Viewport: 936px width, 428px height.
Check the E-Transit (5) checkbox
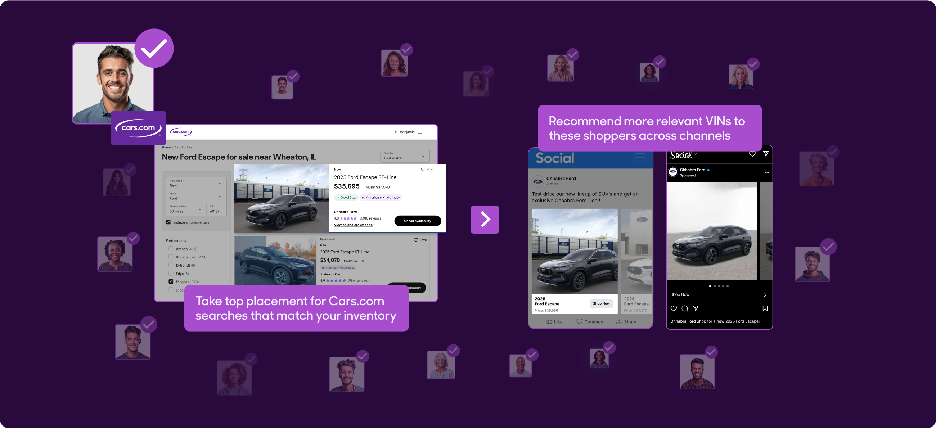pyautogui.click(x=171, y=265)
